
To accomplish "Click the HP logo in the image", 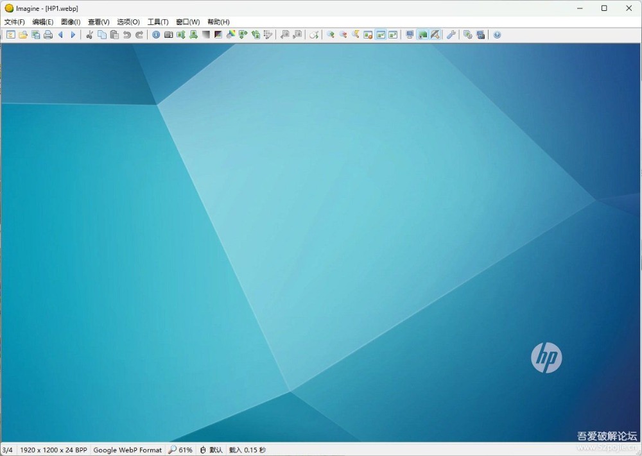I will point(546,357).
